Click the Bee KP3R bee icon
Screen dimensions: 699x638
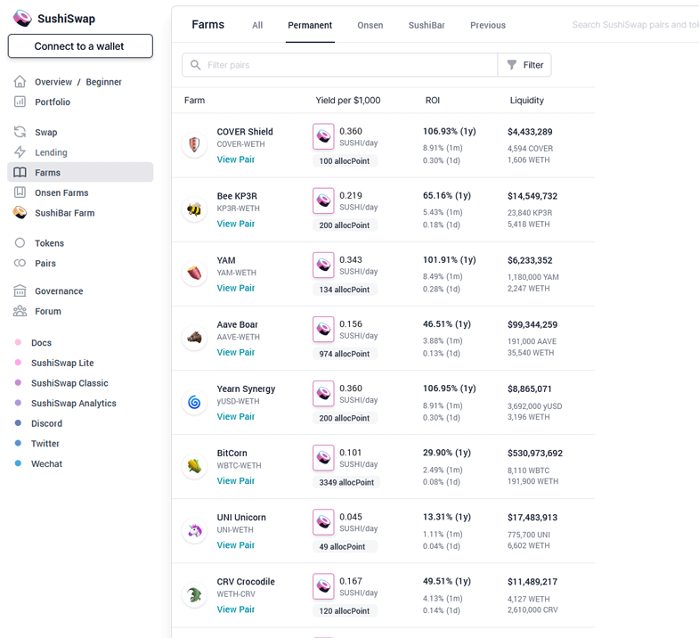tap(194, 209)
